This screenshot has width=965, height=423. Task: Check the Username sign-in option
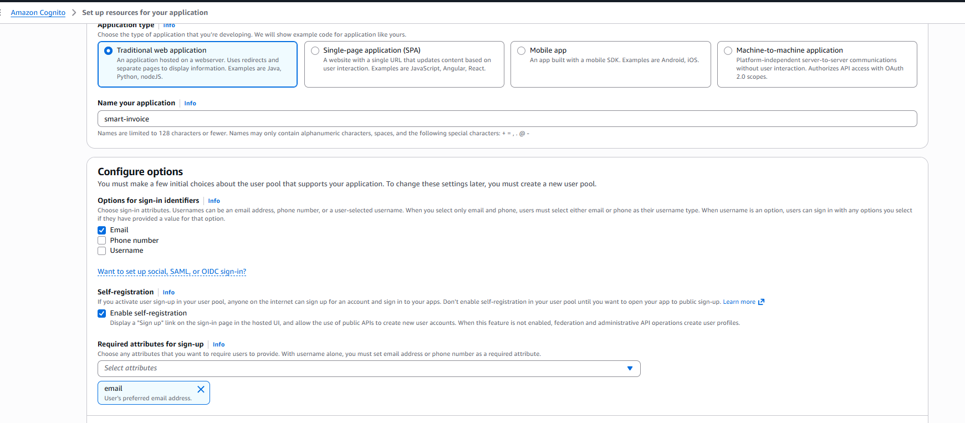(x=102, y=251)
